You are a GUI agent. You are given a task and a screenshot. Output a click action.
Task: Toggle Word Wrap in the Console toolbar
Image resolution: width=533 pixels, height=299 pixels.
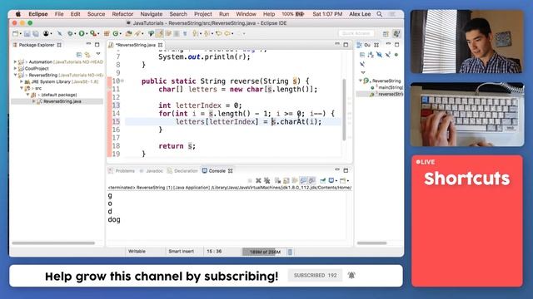point(295,180)
